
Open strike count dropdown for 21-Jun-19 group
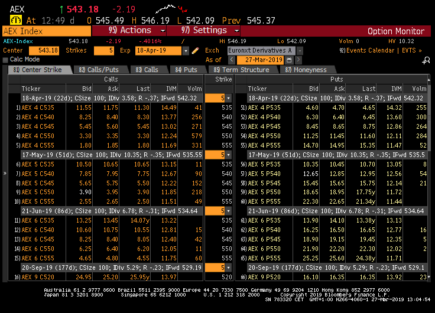tap(228, 211)
